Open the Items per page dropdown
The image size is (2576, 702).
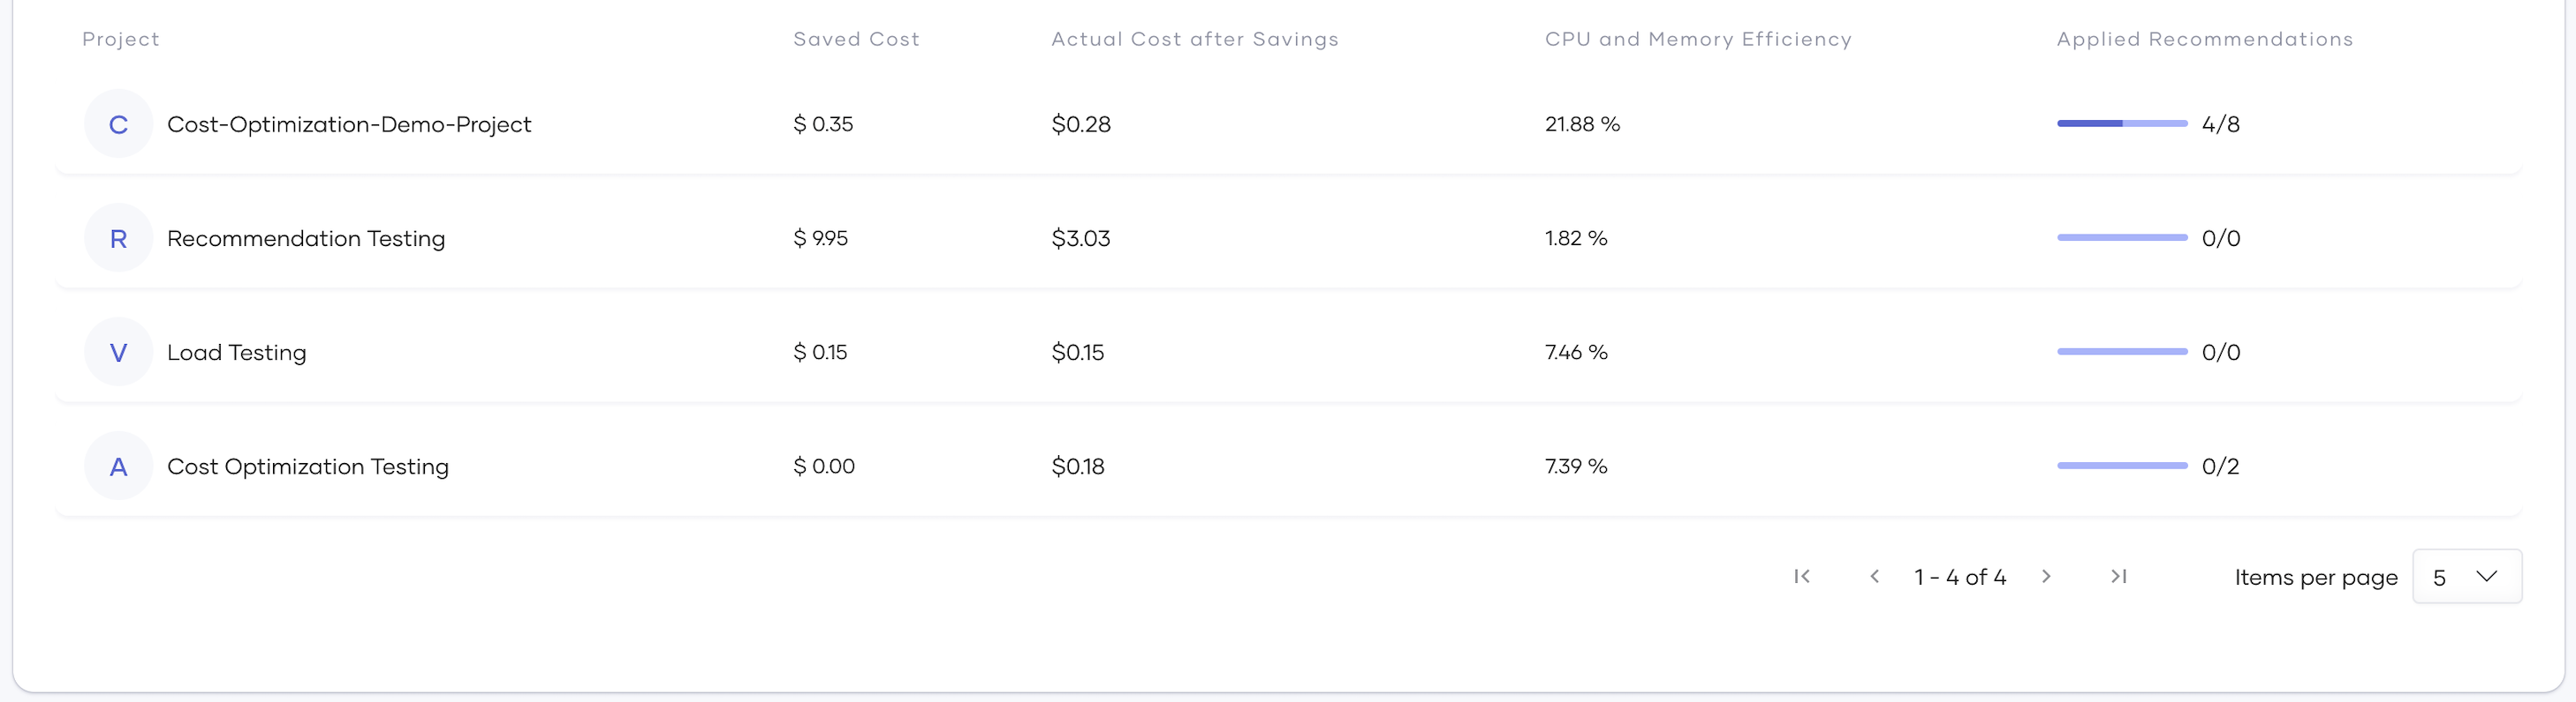[x=2466, y=576]
